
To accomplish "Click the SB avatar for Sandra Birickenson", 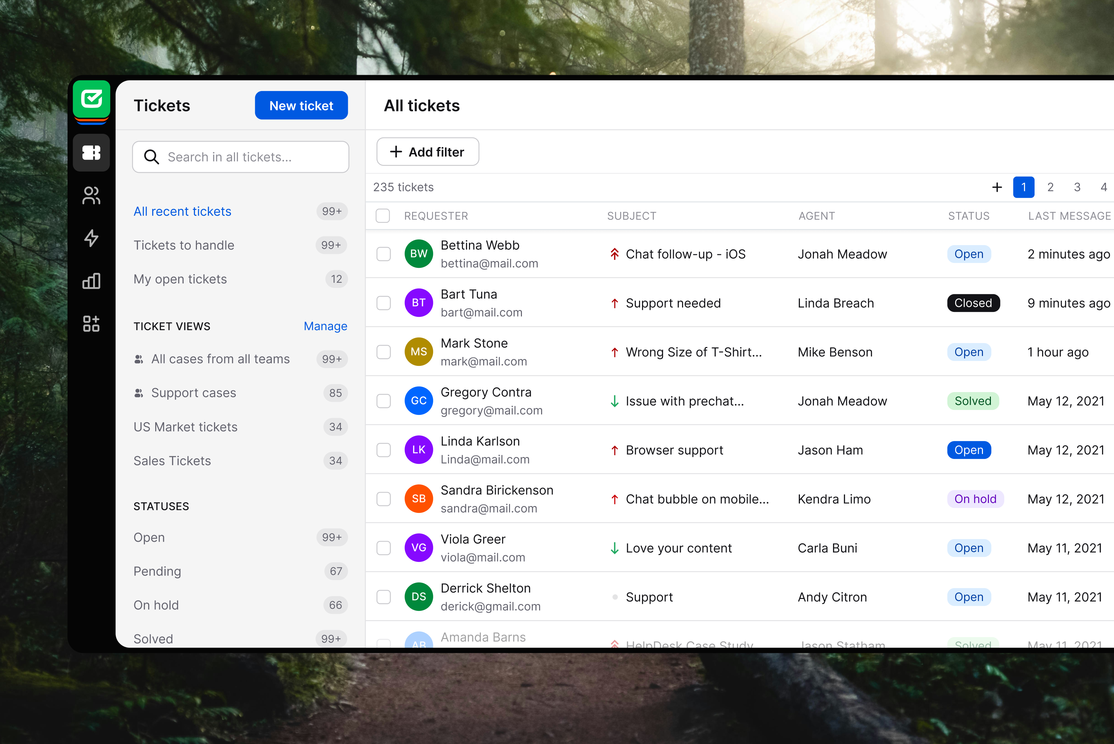I will (419, 499).
